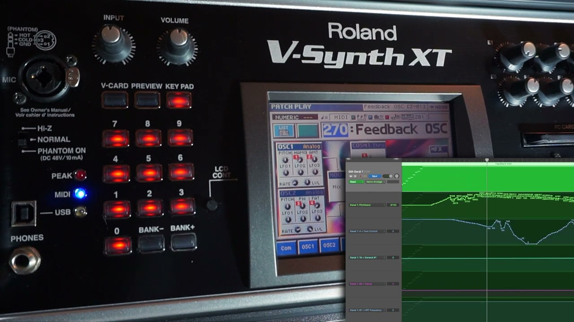Mute GM-Gerät 1 track with M button
The width and height of the screenshot is (574, 322).
click(x=351, y=176)
